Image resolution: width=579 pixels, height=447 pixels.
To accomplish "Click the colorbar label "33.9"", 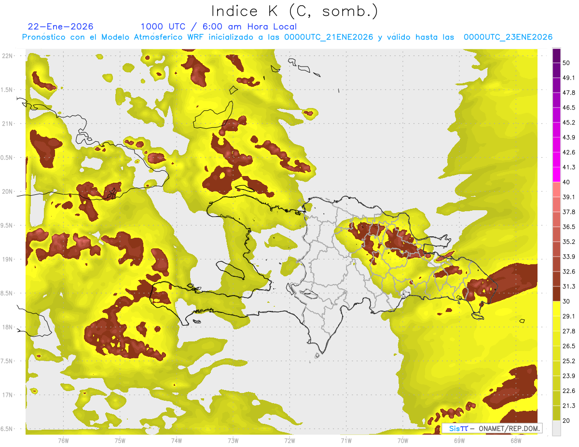I will [569, 257].
